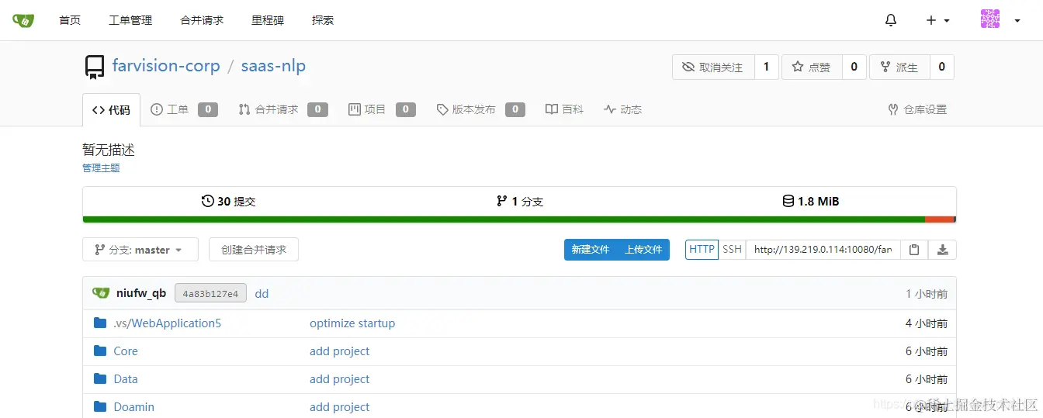
Task: Open 合并请求 in top navigation
Action: 202,20
